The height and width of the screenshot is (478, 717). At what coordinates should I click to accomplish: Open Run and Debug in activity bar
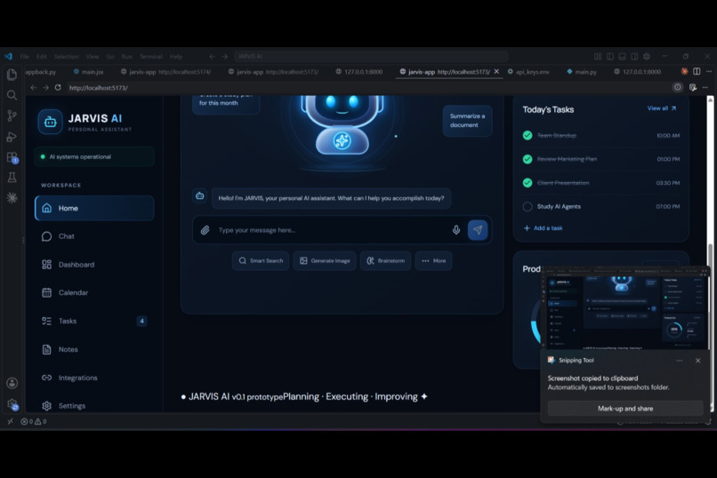coord(12,137)
